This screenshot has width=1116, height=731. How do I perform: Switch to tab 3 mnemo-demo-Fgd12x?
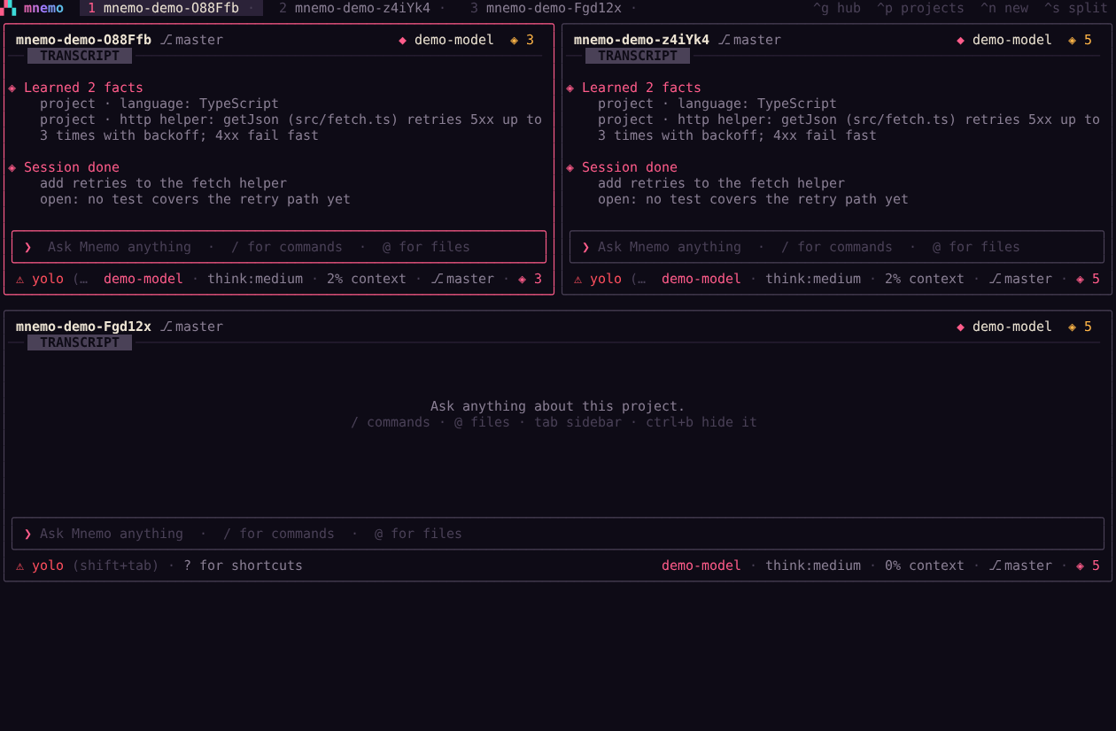(546, 8)
